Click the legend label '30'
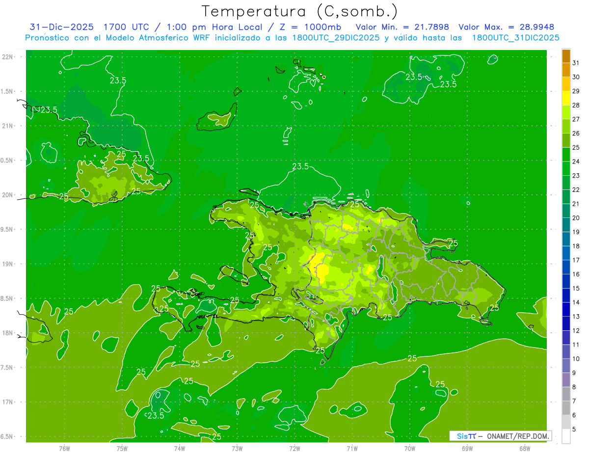Screen dimensions: 589x455 tap(576, 77)
